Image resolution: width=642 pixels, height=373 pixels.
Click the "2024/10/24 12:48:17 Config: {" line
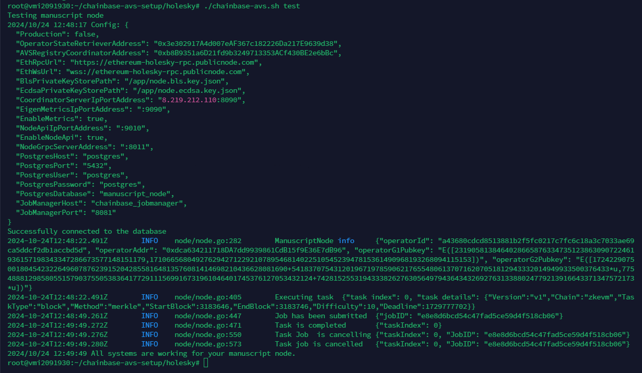pos(68,25)
